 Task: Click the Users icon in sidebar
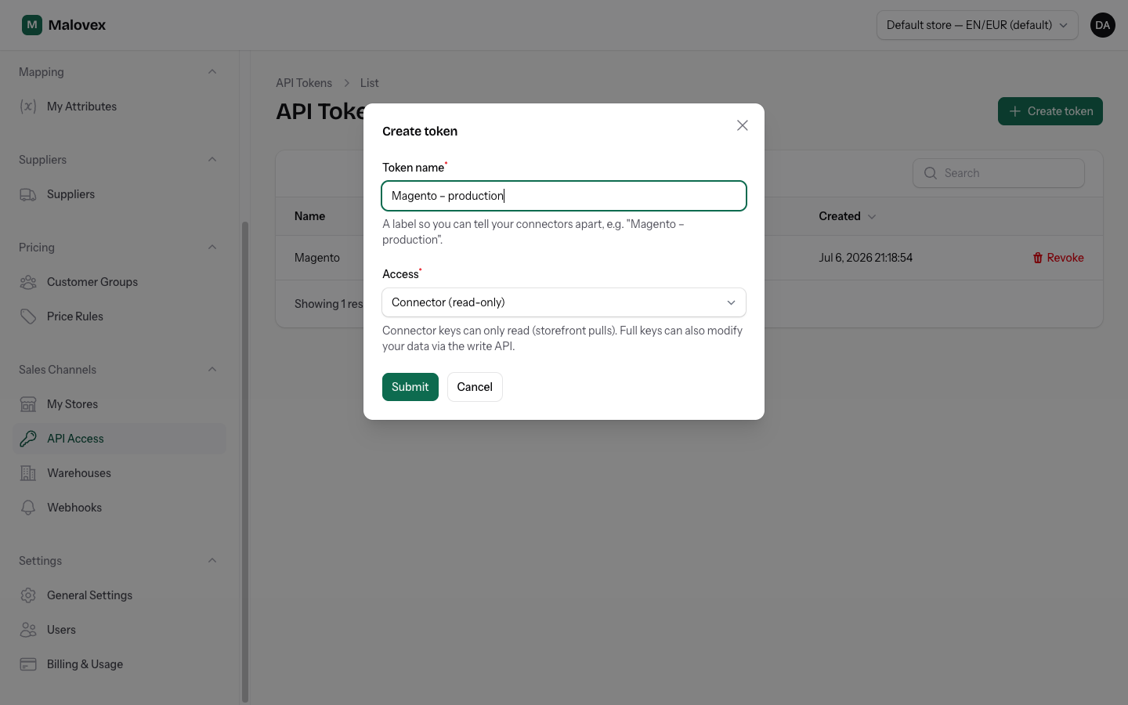(28, 630)
